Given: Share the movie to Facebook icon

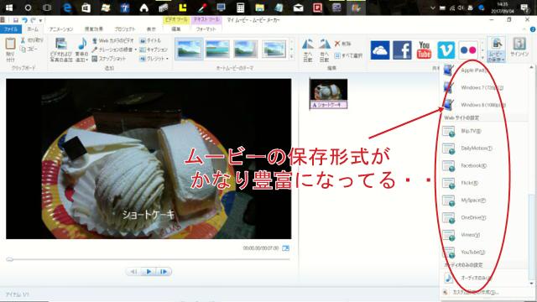Looking at the screenshot, I should [402, 50].
